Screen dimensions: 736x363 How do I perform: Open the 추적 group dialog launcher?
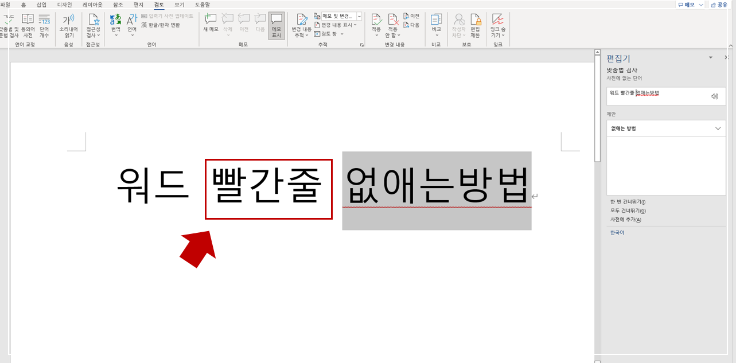pyautogui.click(x=362, y=45)
